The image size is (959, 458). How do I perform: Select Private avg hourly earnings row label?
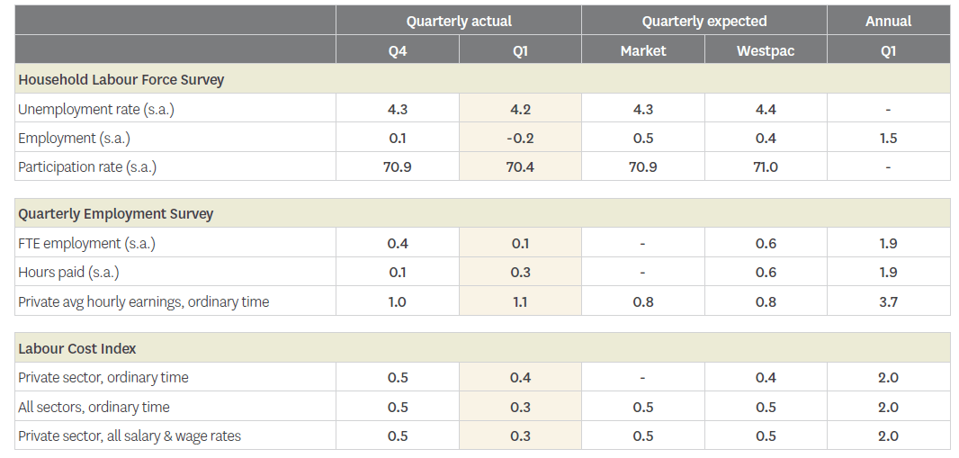(144, 301)
